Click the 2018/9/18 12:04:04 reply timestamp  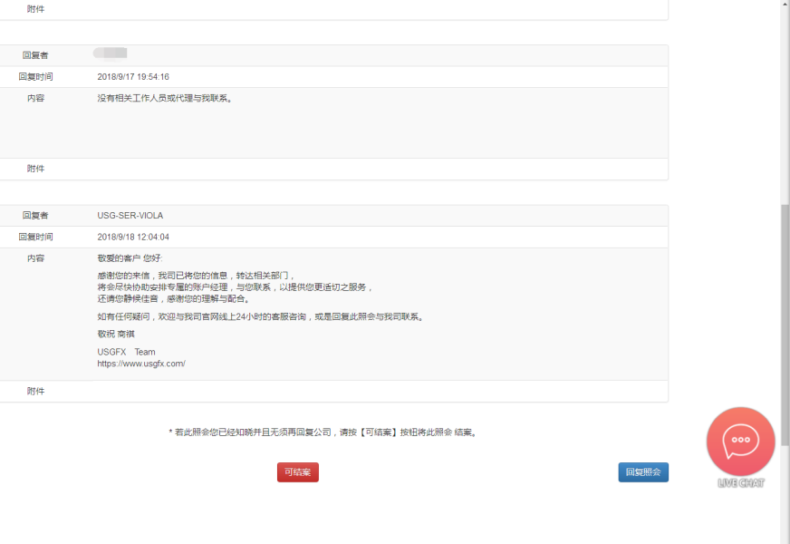133,238
